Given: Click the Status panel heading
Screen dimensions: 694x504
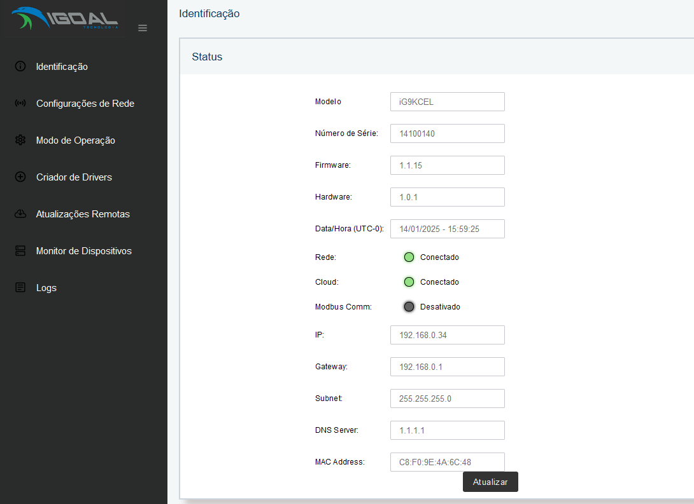Looking at the screenshot, I should click(207, 57).
